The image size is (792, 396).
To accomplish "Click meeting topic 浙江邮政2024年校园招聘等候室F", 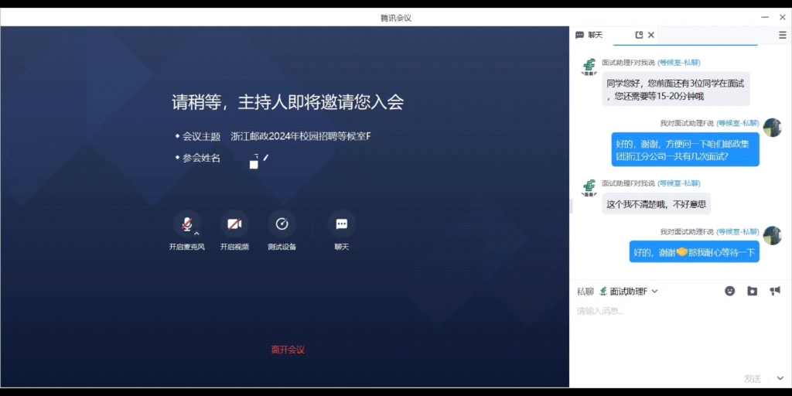I will click(x=301, y=136).
